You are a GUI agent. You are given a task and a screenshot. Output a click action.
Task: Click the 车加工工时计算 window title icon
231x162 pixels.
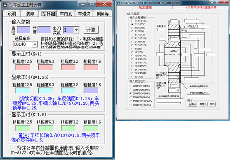(x=5, y=5)
